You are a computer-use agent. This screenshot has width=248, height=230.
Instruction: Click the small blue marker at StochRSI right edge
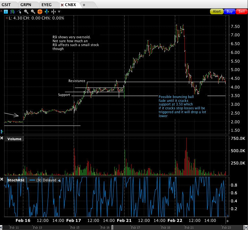pyautogui.click(x=228, y=216)
